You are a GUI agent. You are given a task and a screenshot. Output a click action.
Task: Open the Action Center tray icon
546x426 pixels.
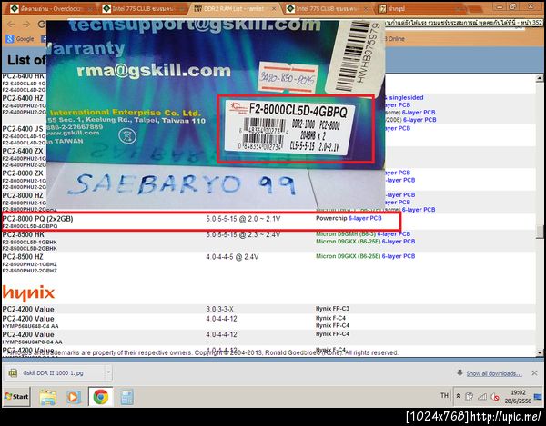pyautogui.click(x=469, y=396)
